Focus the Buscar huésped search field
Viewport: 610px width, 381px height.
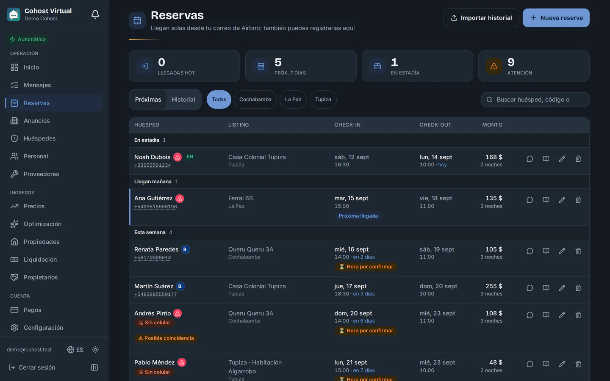click(535, 99)
